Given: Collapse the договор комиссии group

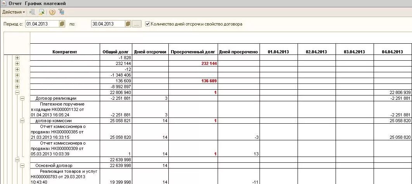Looking at the screenshot, I should [22, 121].
